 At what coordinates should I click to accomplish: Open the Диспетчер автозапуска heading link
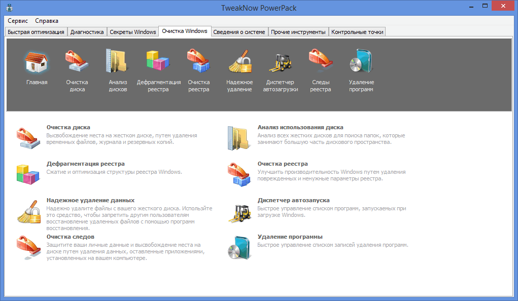294,200
